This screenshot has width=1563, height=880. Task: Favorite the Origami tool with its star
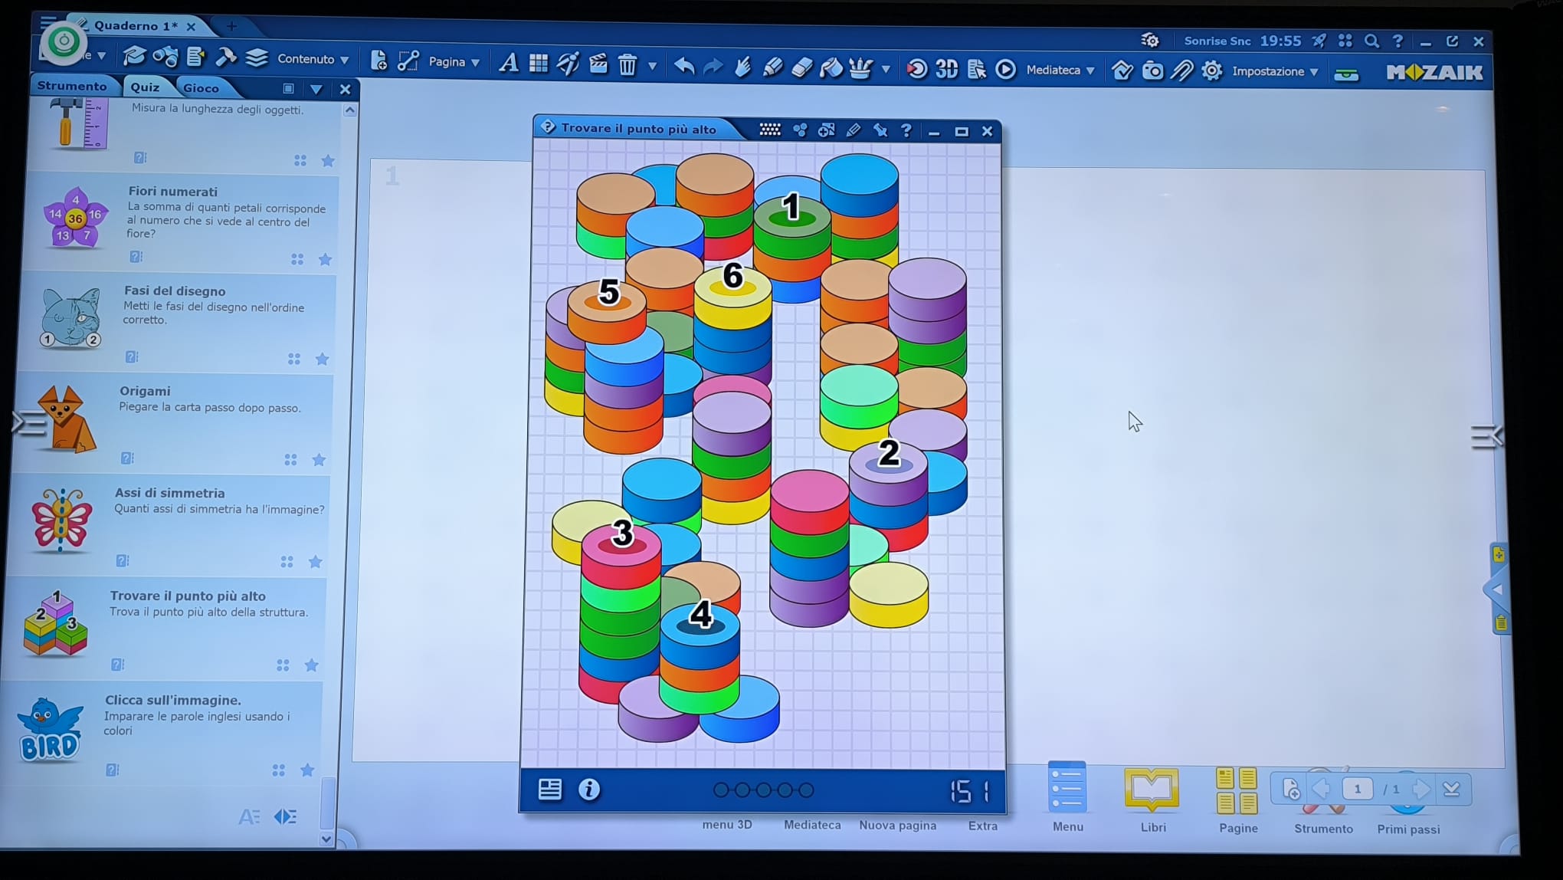click(319, 460)
